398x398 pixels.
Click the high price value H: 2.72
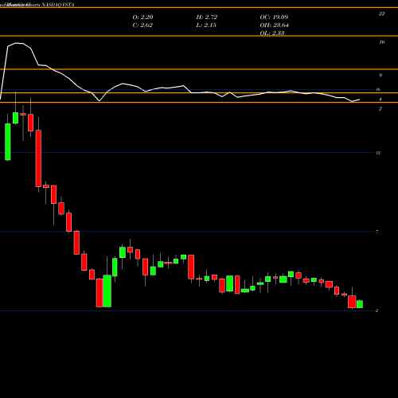(207, 18)
